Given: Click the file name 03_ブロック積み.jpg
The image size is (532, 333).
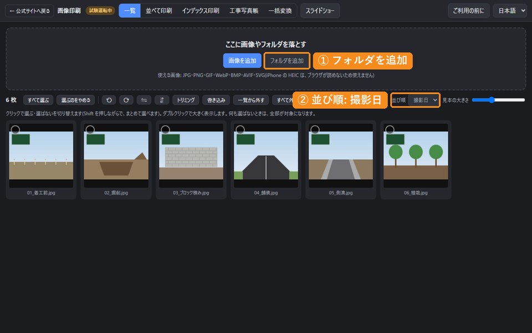Looking at the screenshot, I should 191,193.
